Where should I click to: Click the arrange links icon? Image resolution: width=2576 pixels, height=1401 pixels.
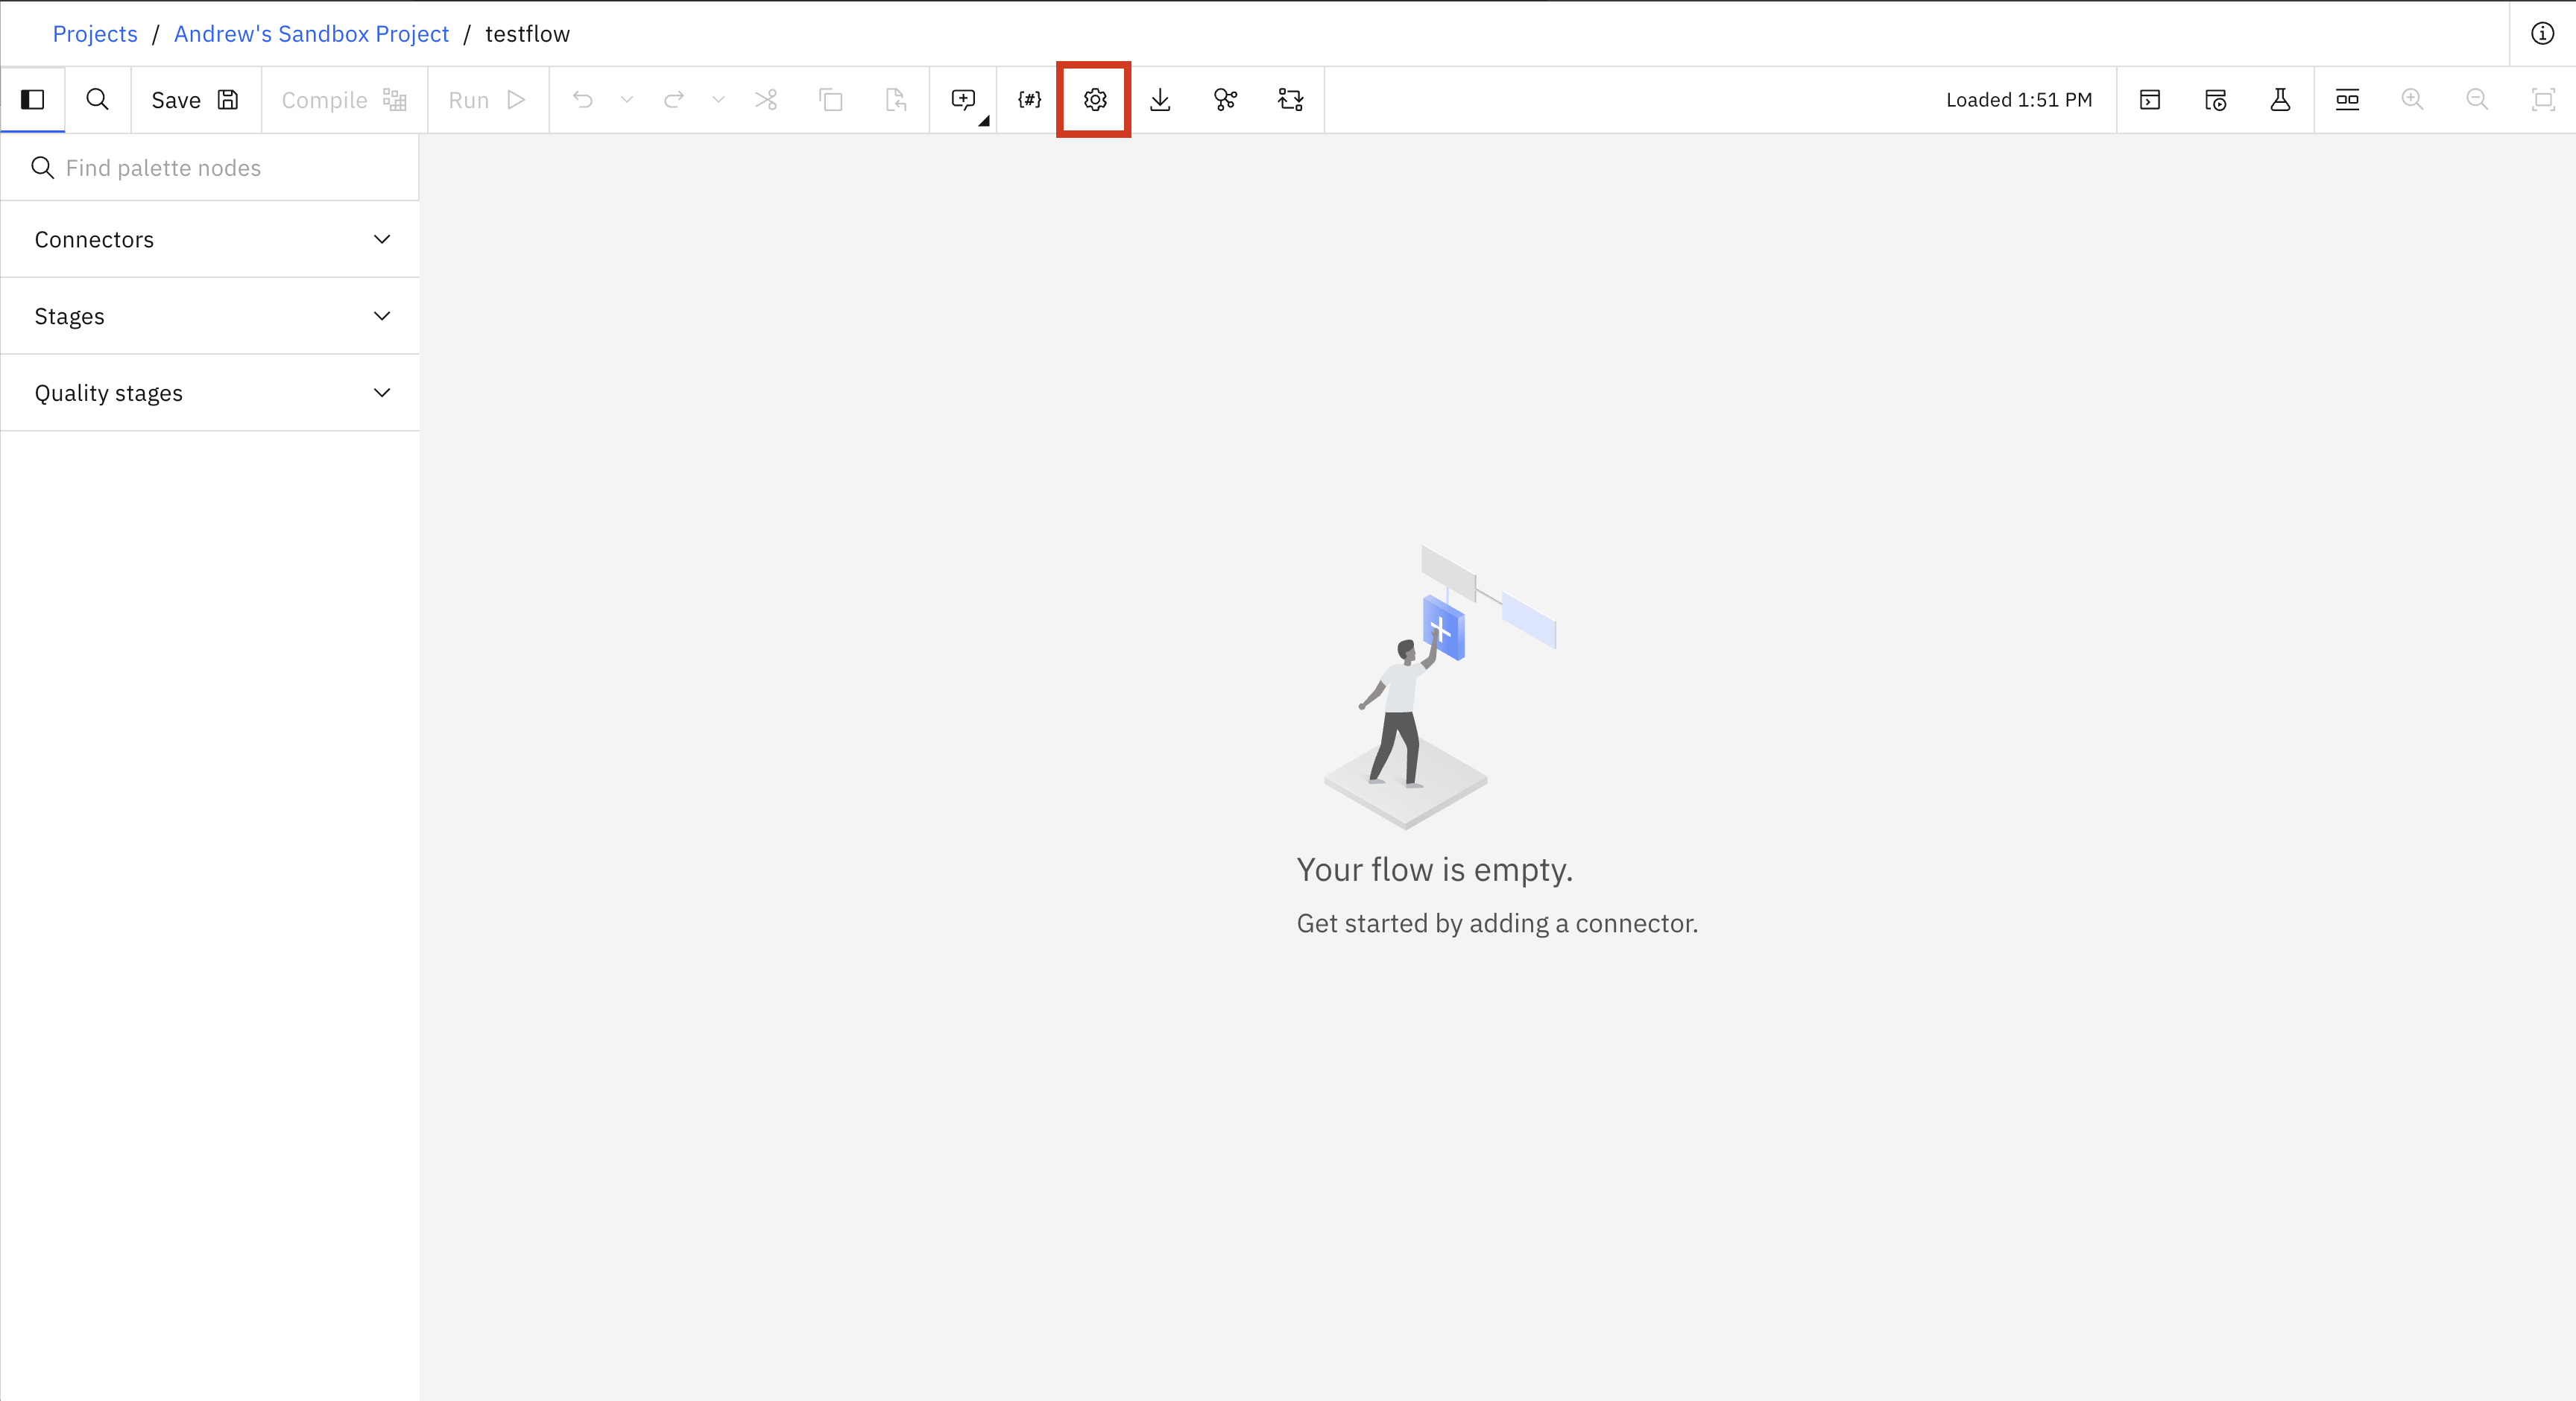[1290, 99]
